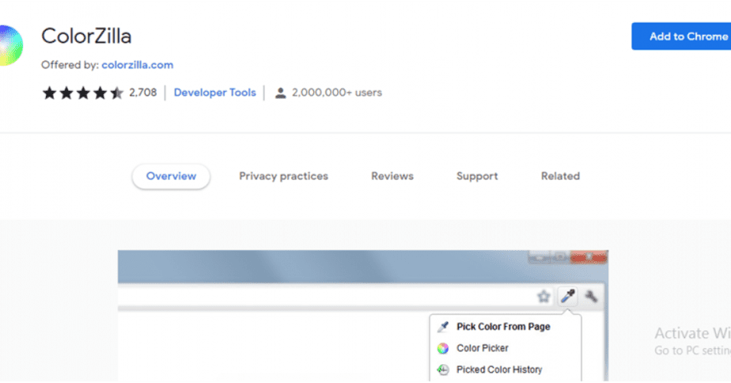731x383 pixels.
Task: Click the 2,000,000+ users text
Action: click(337, 93)
